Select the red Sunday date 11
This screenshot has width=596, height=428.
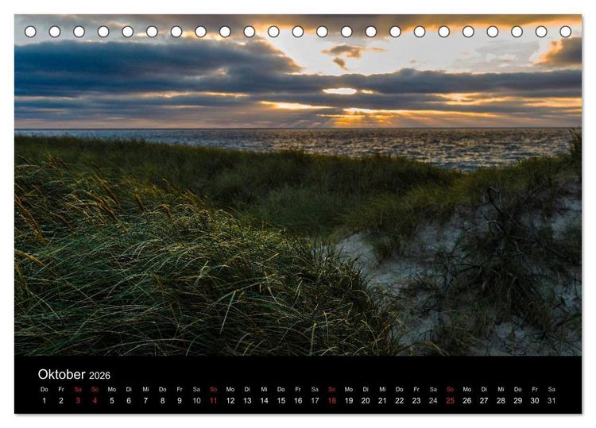[213, 401]
